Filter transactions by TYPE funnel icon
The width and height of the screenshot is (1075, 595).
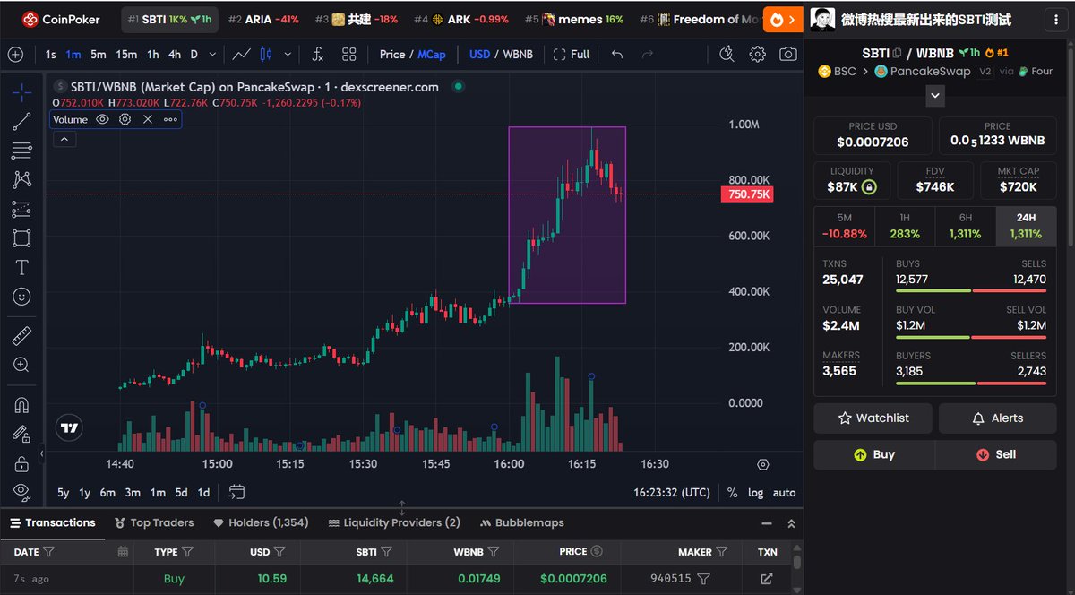187,552
